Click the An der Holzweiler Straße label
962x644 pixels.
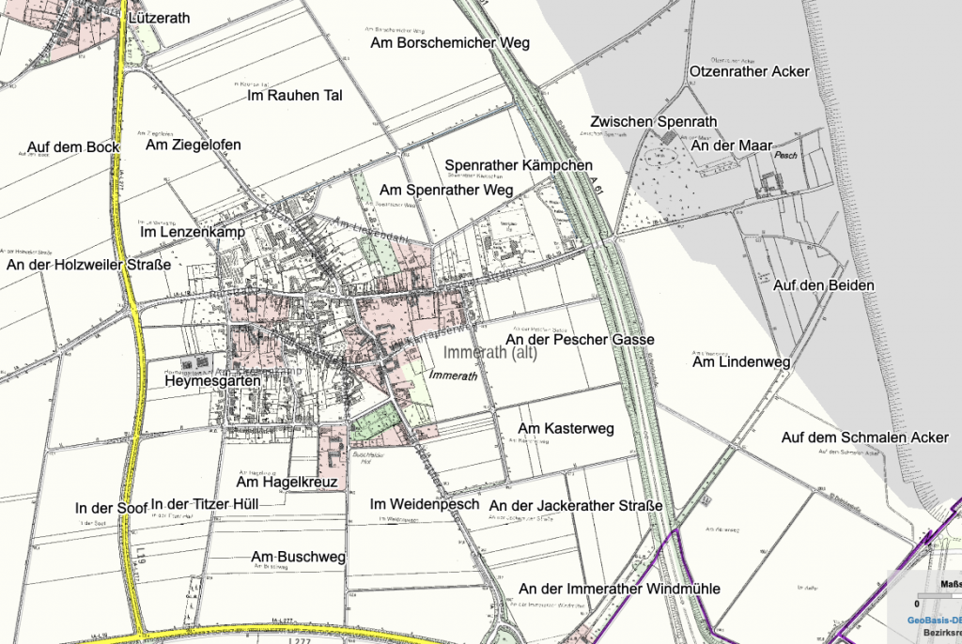point(89,267)
